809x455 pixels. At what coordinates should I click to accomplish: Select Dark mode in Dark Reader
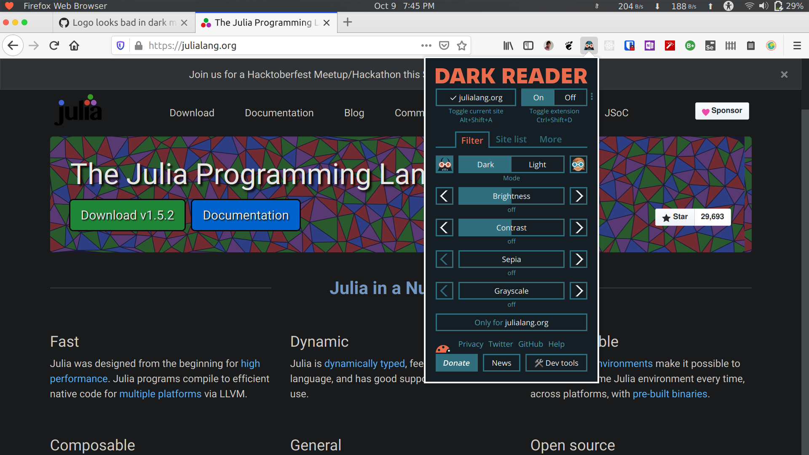(x=485, y=164)
